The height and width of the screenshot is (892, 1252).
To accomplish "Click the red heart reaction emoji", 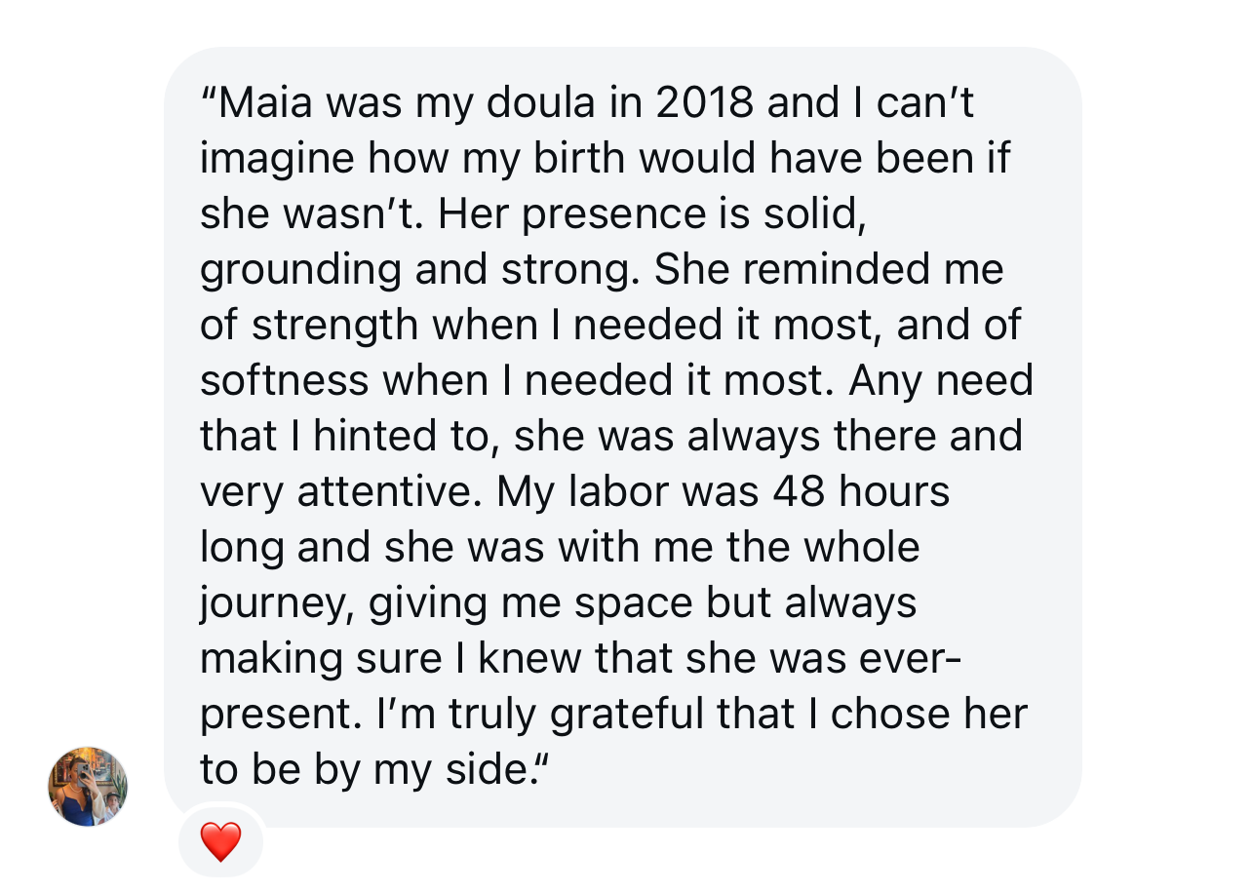I will [x=220, y=841].
